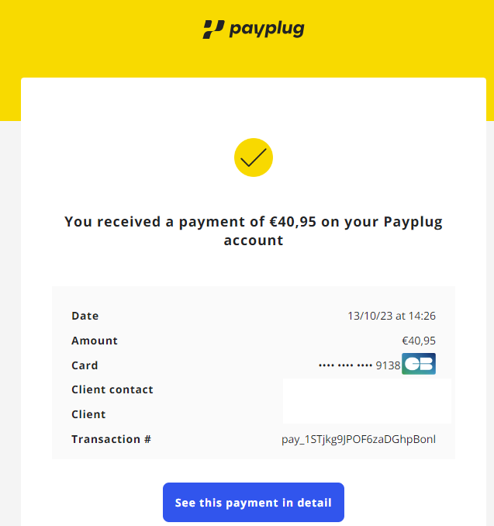Viewport: 494px width, 526px height.
Task: Click the Client label
Action: [x=88, y=414]
